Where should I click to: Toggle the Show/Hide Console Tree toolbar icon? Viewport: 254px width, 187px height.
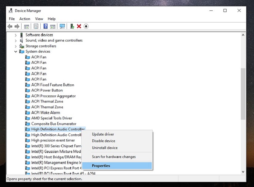click(x=26, y=26)
